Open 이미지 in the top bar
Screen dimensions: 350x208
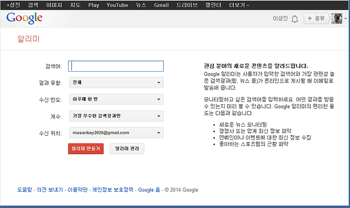(x=54, y=5)
